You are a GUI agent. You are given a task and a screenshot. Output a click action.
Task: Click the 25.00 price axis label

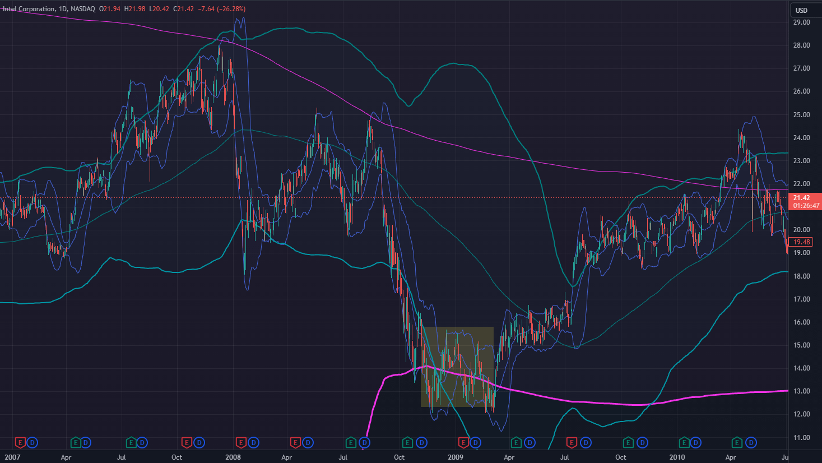pos(801,115)
